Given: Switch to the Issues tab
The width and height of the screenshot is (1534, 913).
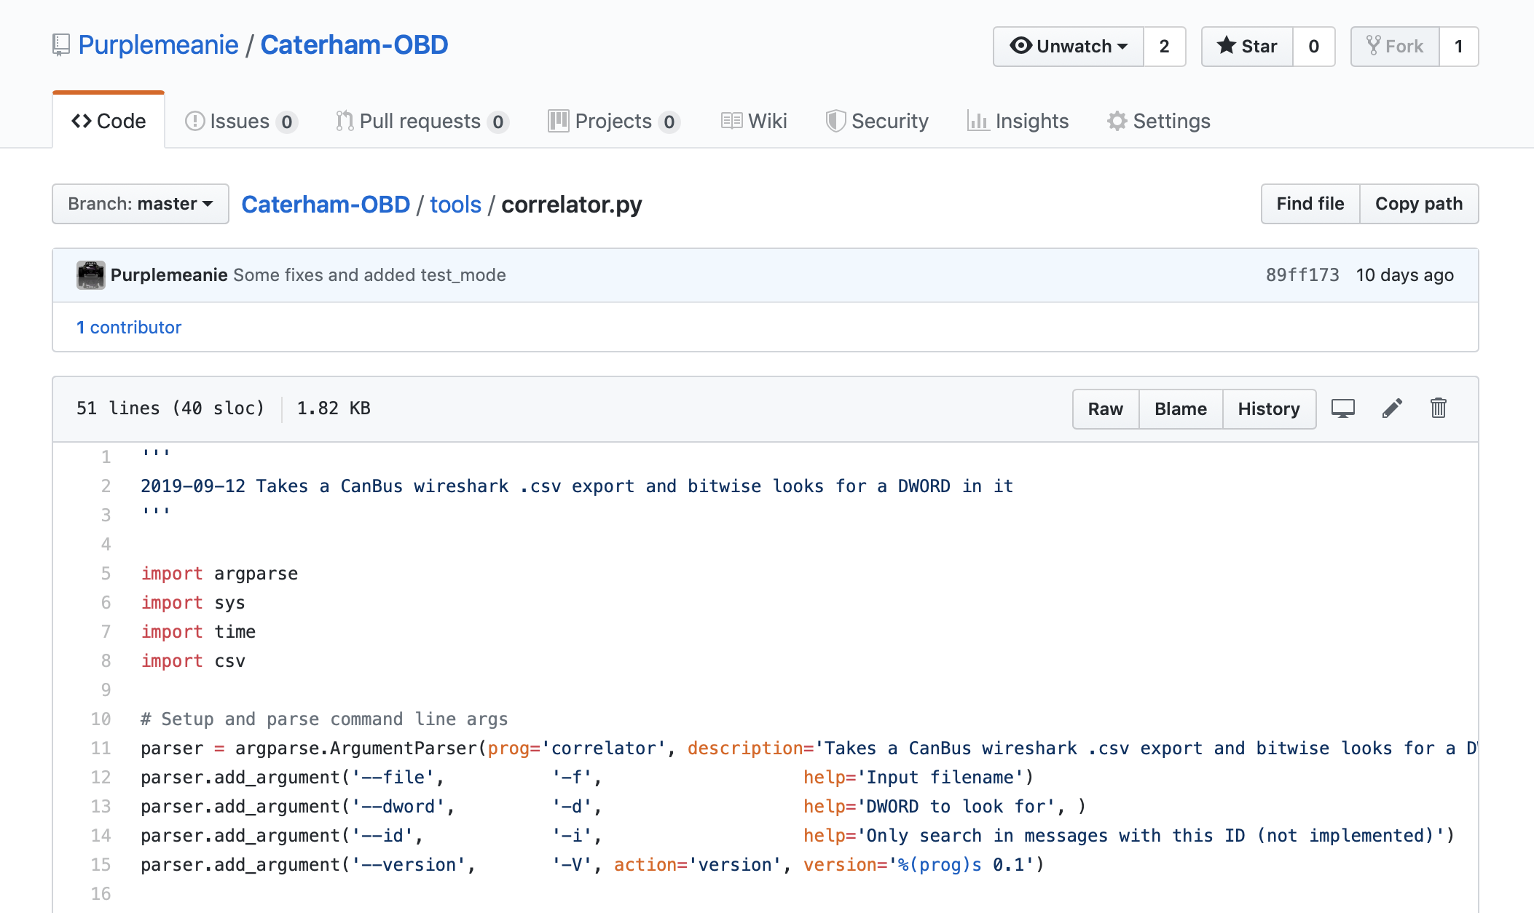Looking at the screenshot, I should pos(241,121).
